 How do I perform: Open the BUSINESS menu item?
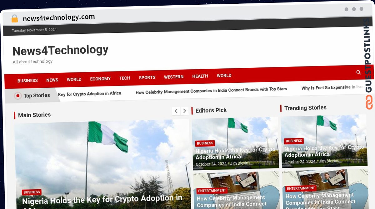tap(27, 80)
